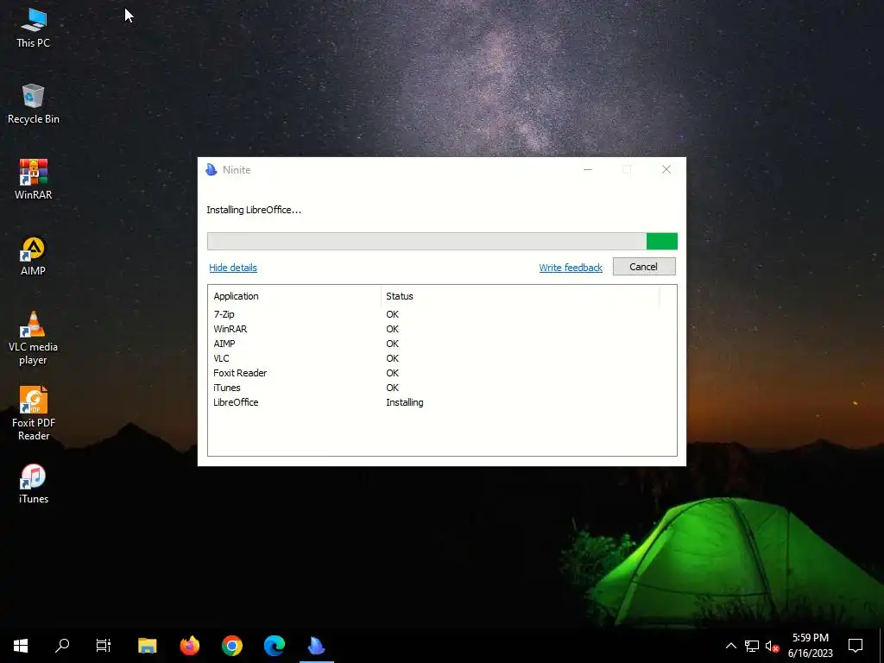Screen dimensions: 884x663
Task: Select the iTunes row in list
Action: [442, 388]
